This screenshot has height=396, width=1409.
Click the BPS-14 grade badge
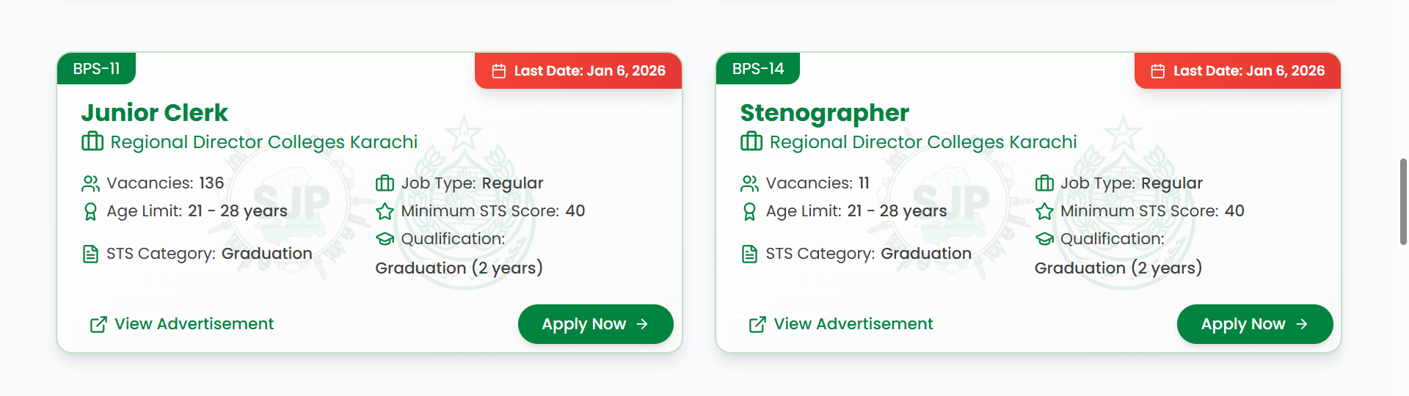point(758,69)
